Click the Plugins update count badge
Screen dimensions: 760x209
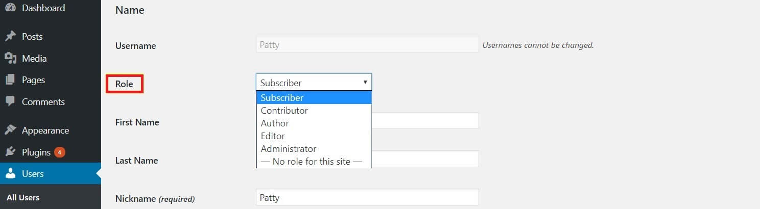pyautogui.click(x=60, y=152)
